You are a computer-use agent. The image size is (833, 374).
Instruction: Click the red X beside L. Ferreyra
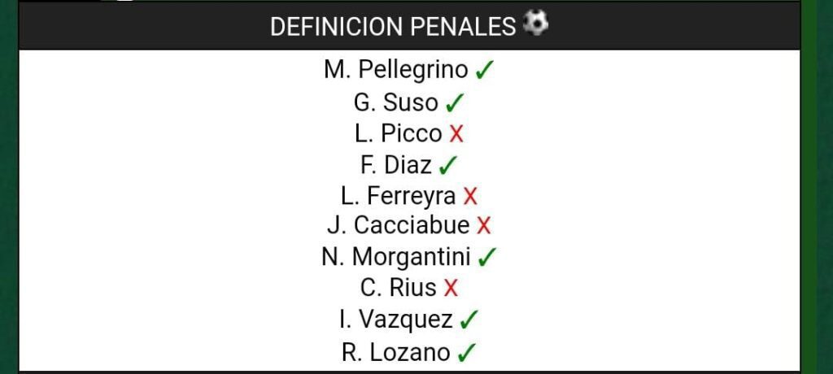coord(470,196)
